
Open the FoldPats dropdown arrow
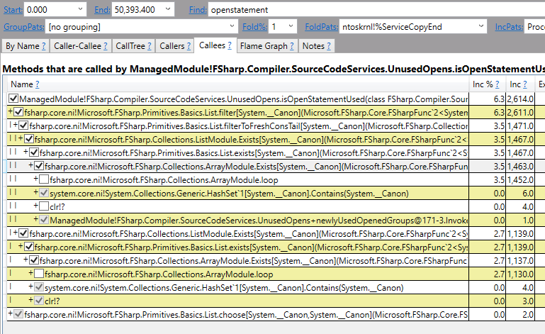coord(481,26)
